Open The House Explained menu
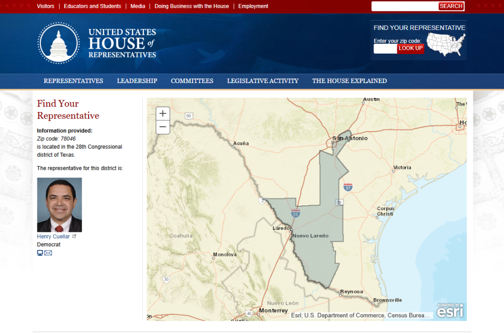Screen dimensions: 504x333 point(349,81)
